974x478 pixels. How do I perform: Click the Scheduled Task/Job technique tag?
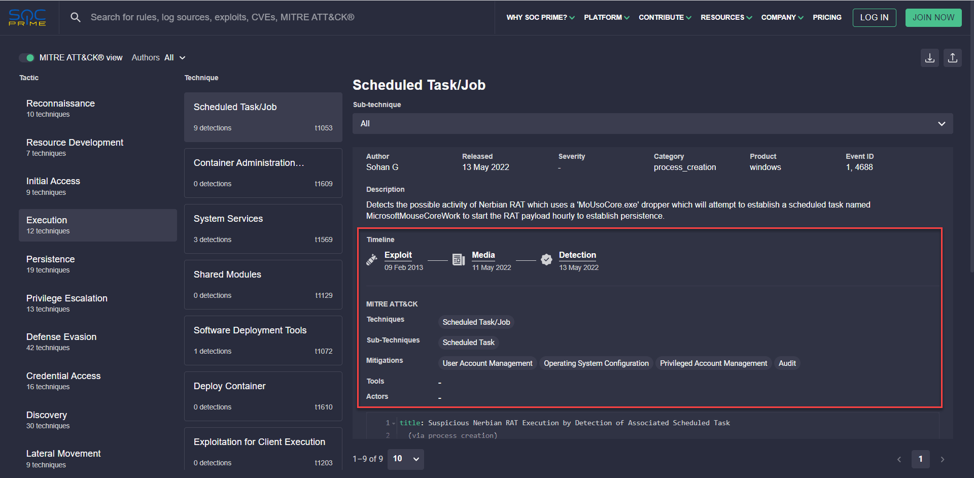476,322
